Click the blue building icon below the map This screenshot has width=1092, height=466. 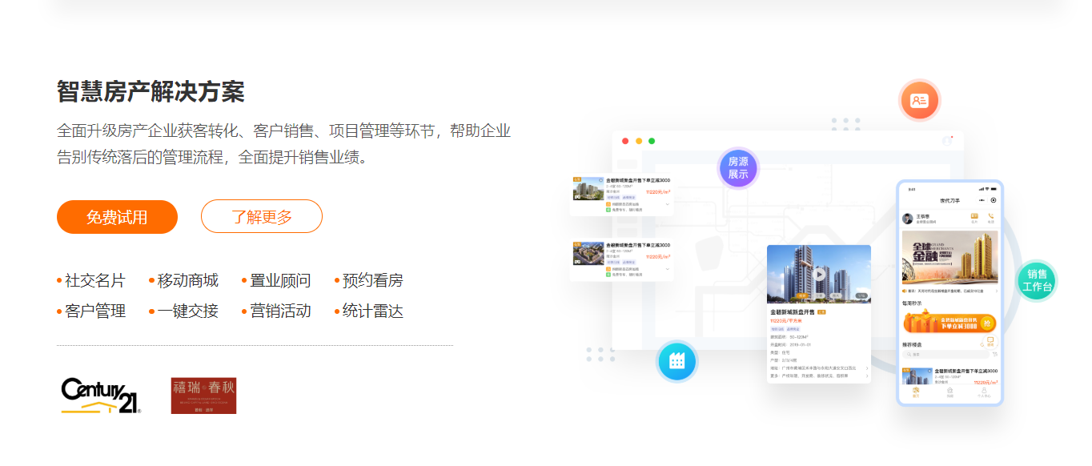(679, 362)
